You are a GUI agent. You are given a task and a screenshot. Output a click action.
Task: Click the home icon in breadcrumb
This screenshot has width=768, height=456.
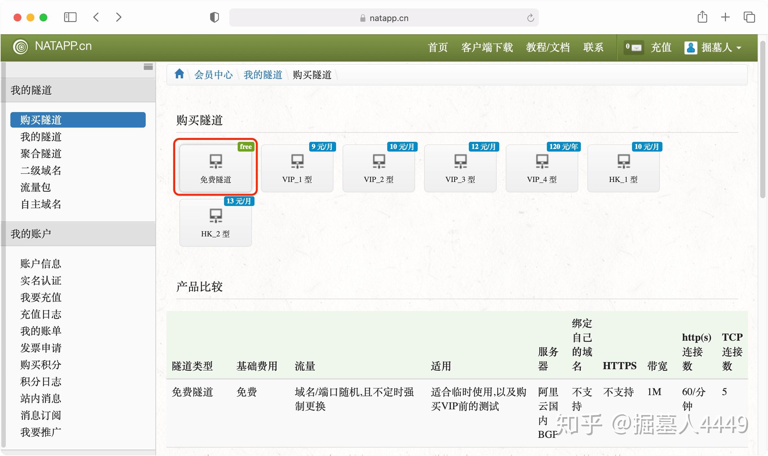[x=179, y=74]
